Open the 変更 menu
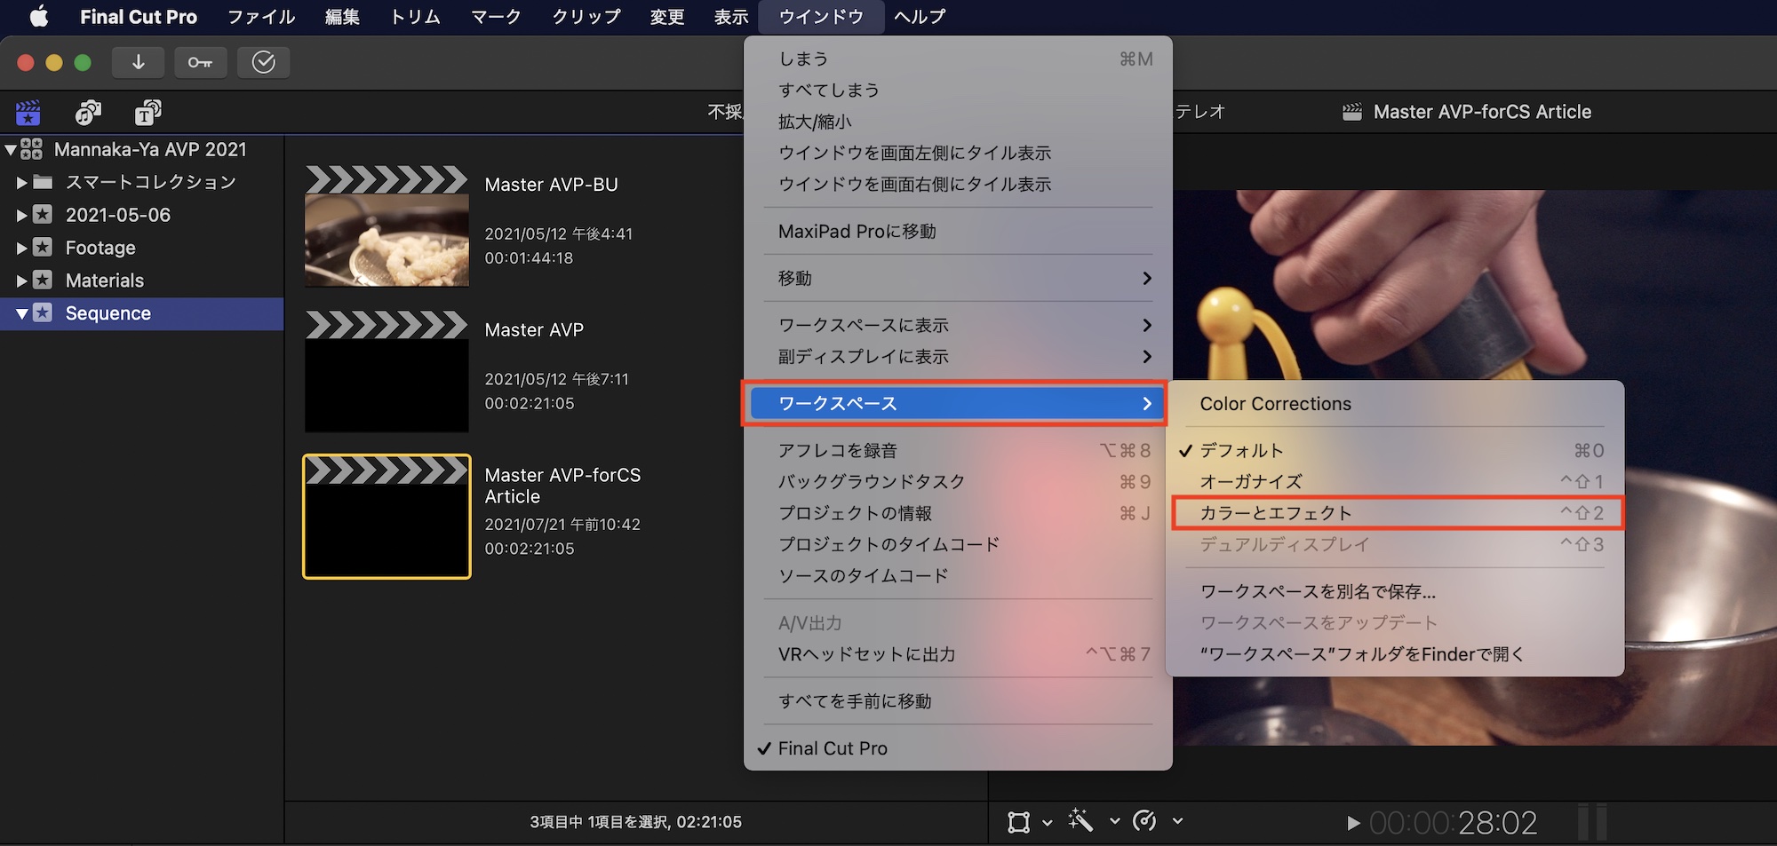This screenshot has height=846, width=1777. click(x=666, y=16)
